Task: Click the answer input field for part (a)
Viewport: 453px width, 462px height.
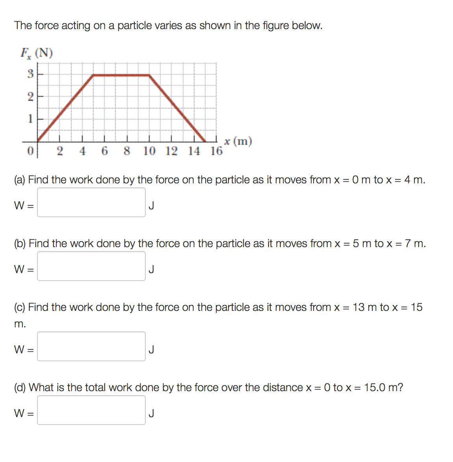Action: coord(91,203)
